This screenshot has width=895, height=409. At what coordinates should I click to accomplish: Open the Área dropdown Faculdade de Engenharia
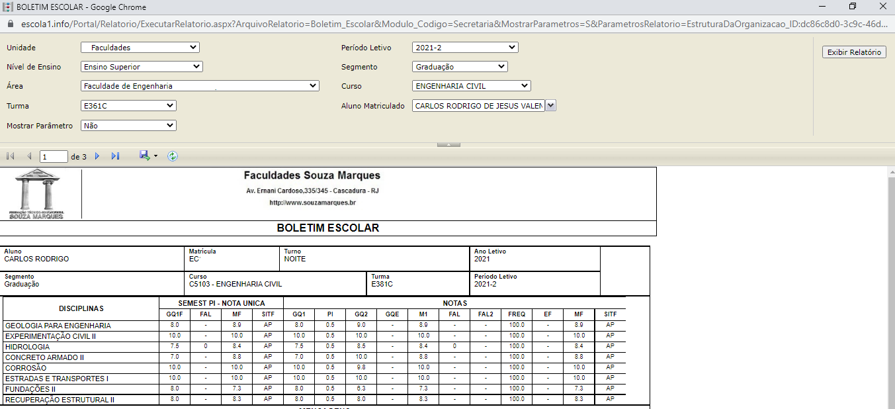(x=200, y=86)
